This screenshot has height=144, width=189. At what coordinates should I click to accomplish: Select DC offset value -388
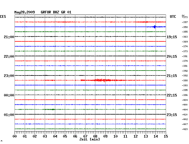185,80
